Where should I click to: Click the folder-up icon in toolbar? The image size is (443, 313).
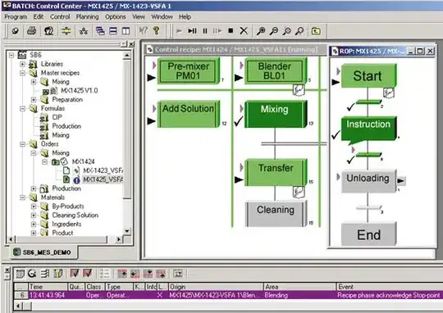(x=316, y=31)
